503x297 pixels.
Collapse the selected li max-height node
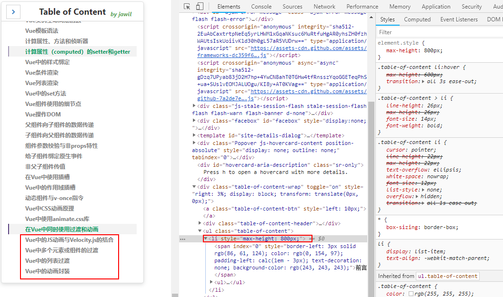[x=206, y=239]
